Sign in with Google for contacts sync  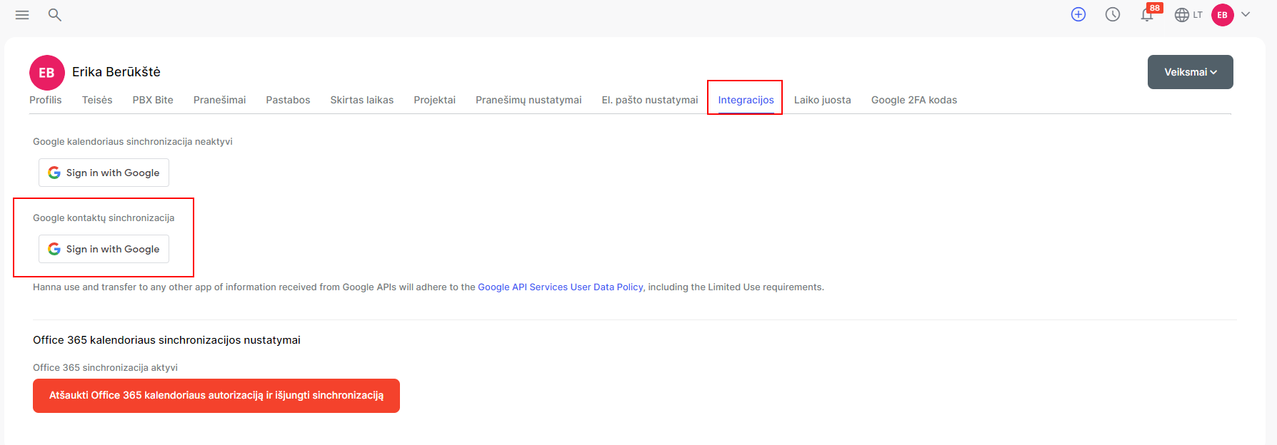pos(104,249)
